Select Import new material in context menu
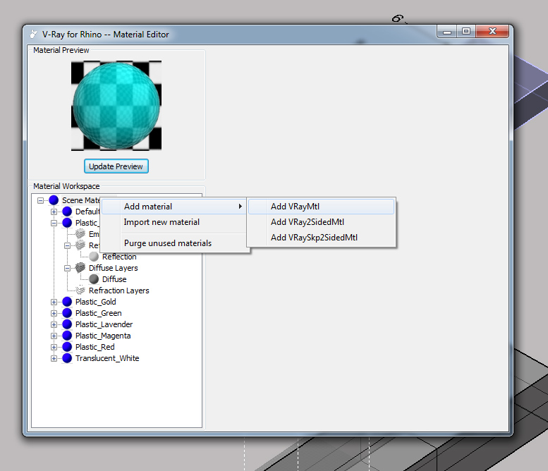This screenshot has height=471, width=548. pos(173,222)
